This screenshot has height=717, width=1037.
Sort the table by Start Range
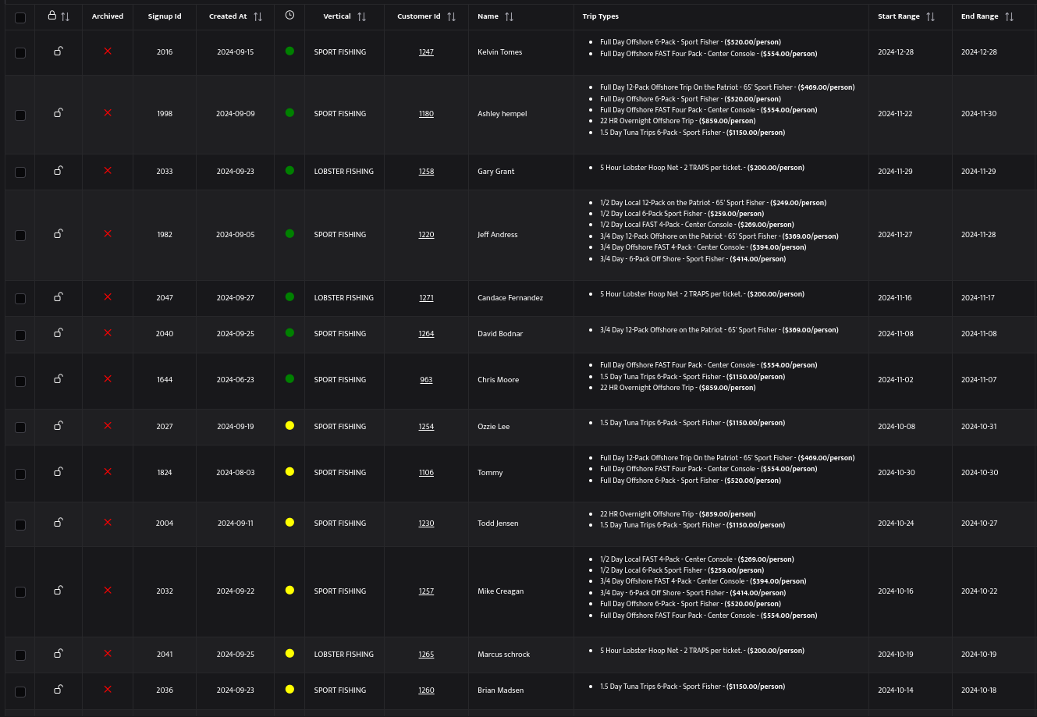coord(930,16)
